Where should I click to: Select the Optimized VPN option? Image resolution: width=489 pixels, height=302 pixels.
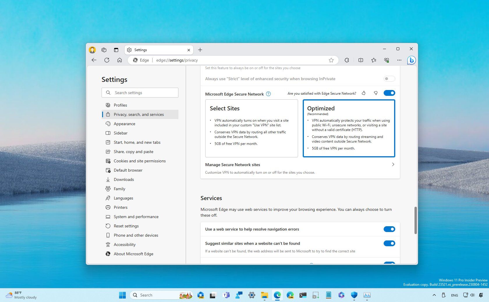pyautogui.click(x=348, y=128)
